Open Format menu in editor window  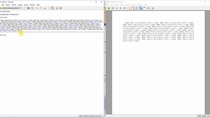point(14,5)
